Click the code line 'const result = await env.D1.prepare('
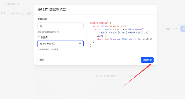The image size is (185, 99). (119, 29)
